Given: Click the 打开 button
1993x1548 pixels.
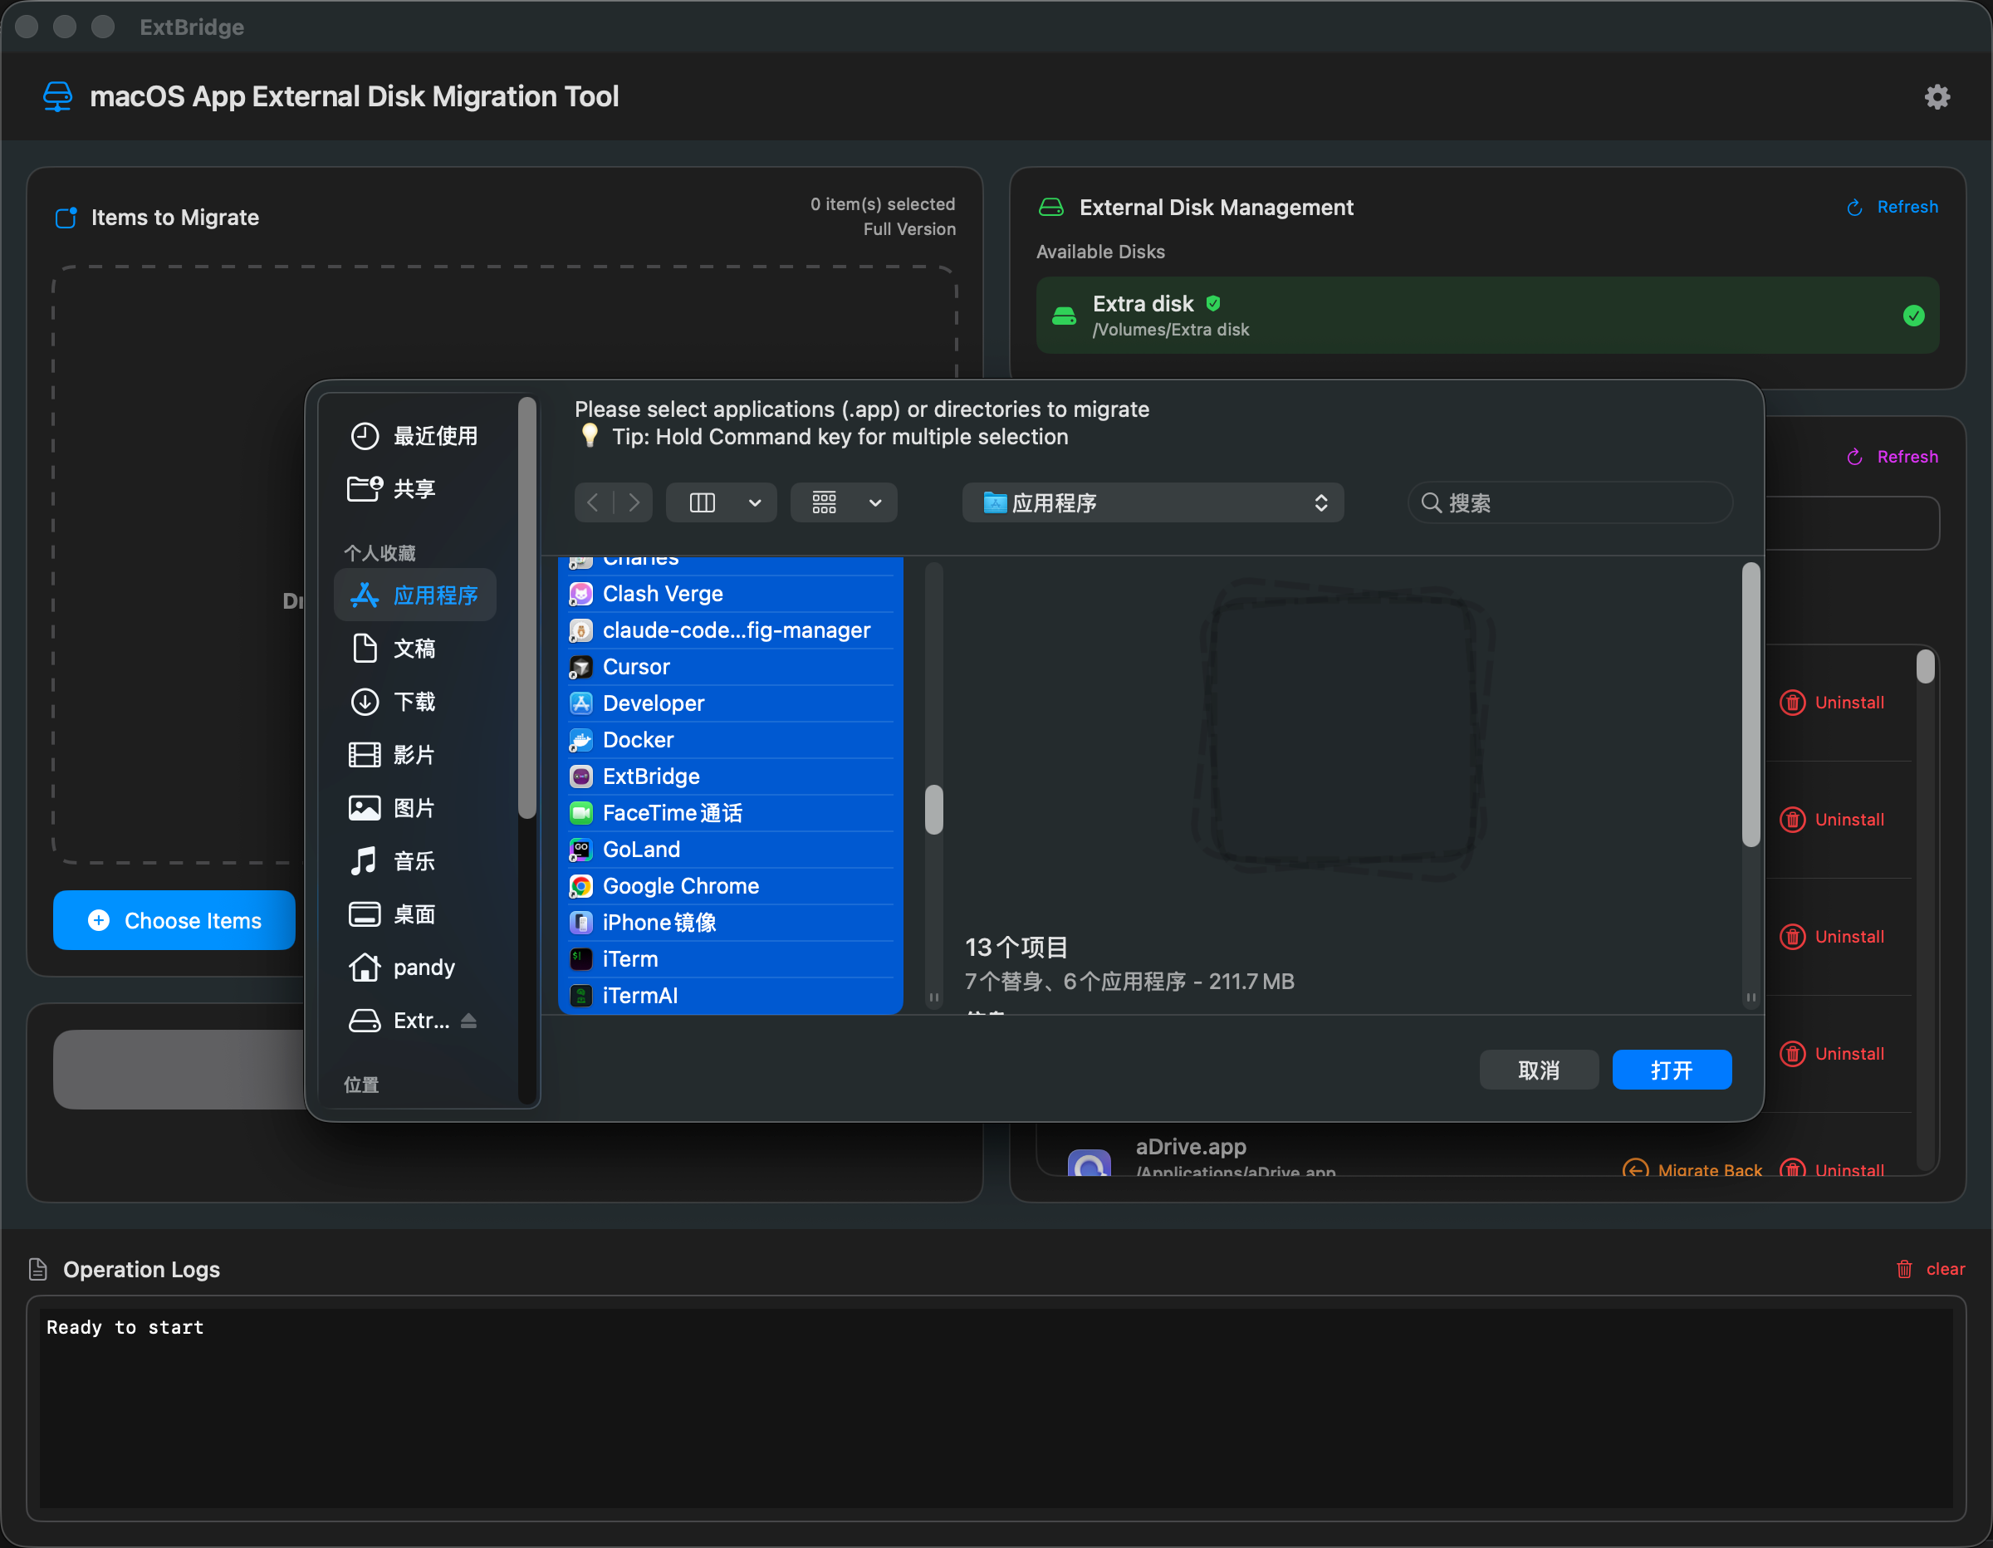Looking at the screenshot, I should [x=1671, y=1069].
